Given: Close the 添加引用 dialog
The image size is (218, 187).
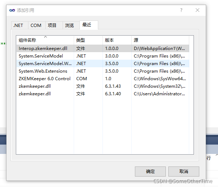Looking at the screenshot, I should [197, 10].
